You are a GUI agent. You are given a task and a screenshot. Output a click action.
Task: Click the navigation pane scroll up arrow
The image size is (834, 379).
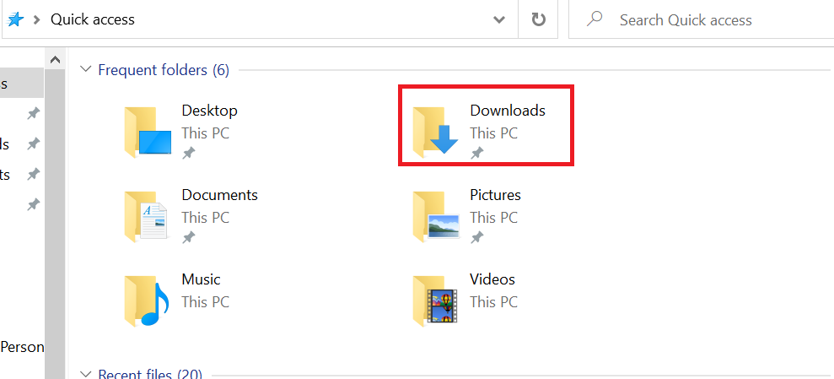(55, 61)
